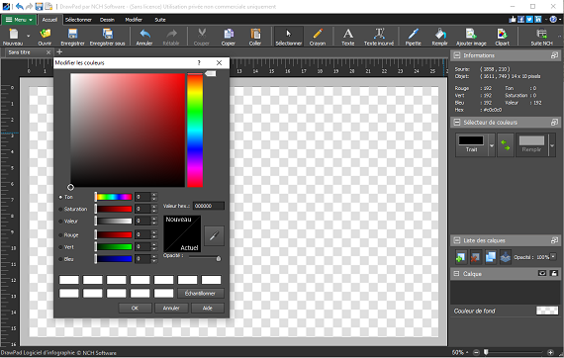Viewport: 564px width, 358px height.
Task: Select the Crayon pencil tool
Action: coord(318,37)
